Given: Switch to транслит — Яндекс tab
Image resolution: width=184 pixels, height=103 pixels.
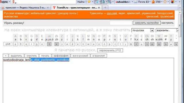Looking at the screenshot, I should [25, 8].
